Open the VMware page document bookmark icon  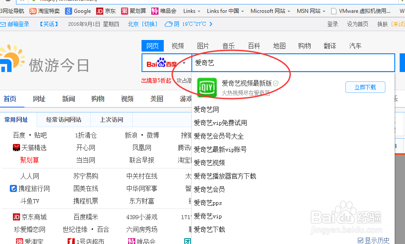334,11
